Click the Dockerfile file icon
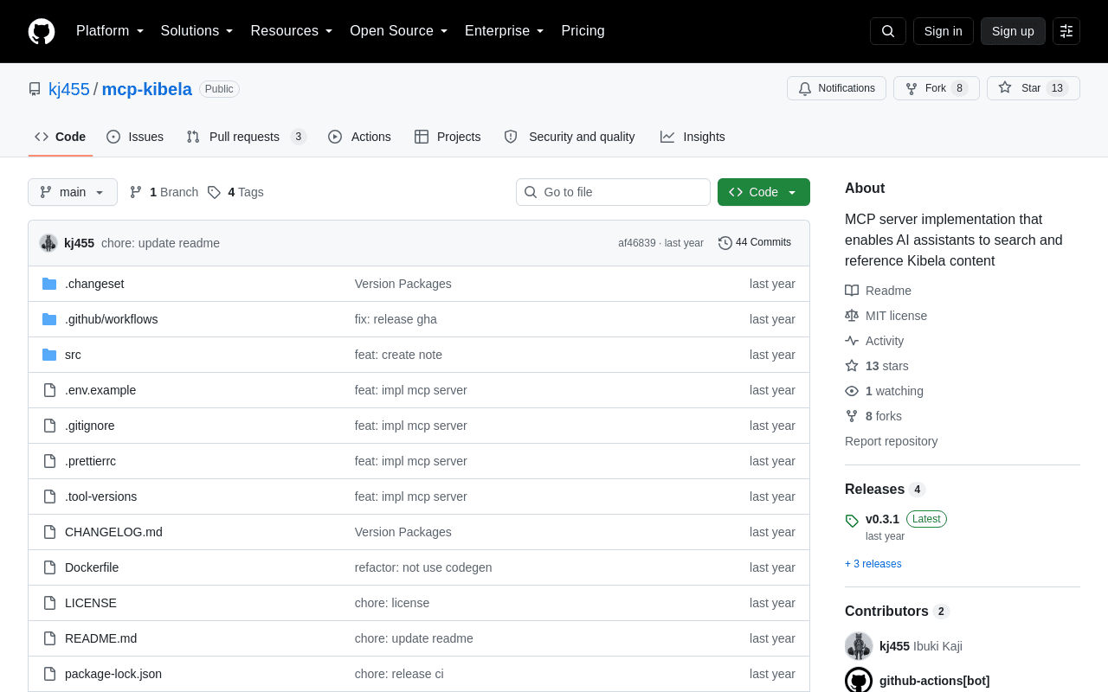Viewport: 1108px width, 692px height. (49, 567)
